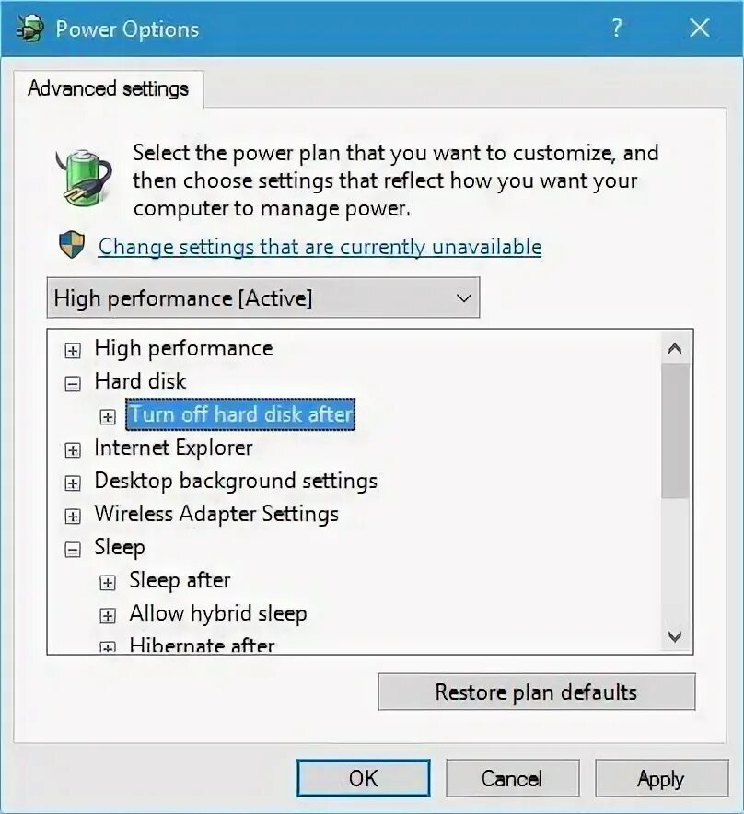Click the settings list scrollbar thumb
744x814 pixels.
[x=675, y=431]
